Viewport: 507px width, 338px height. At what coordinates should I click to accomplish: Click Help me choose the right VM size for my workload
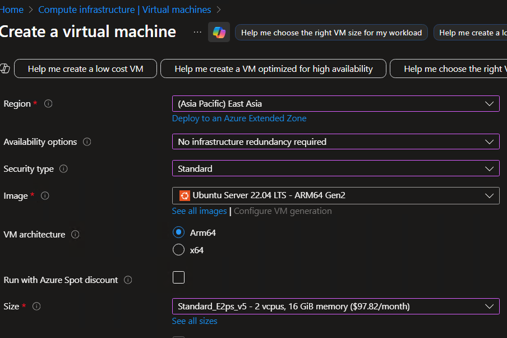(331, 33)
